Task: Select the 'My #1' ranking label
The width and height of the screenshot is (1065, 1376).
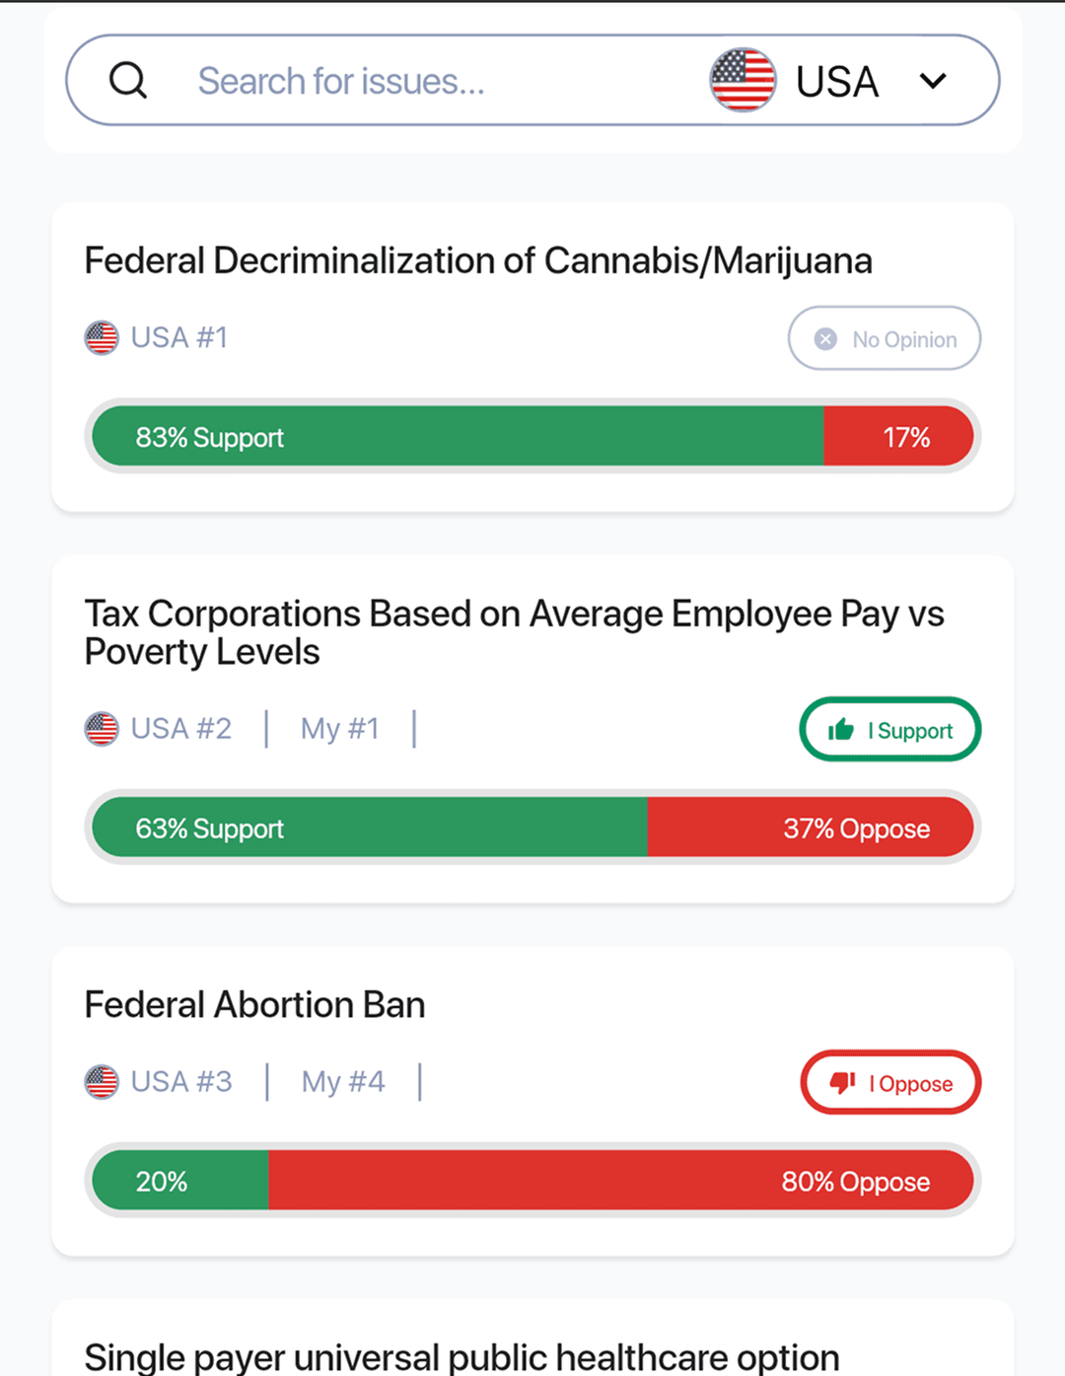Action: [x=339, y=728]
